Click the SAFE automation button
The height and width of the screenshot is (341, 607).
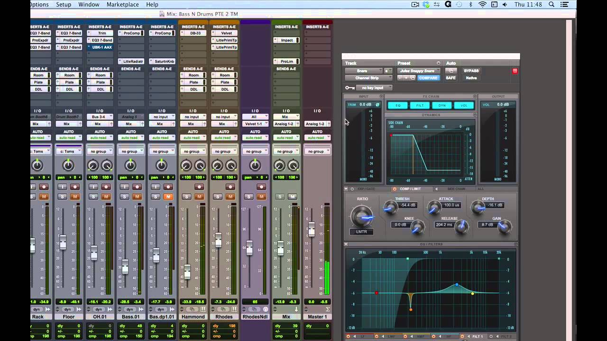point(451,78)
